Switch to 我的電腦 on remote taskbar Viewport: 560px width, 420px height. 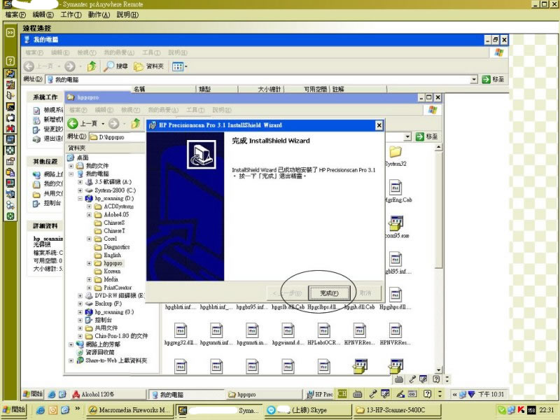(x=186, y=394)
